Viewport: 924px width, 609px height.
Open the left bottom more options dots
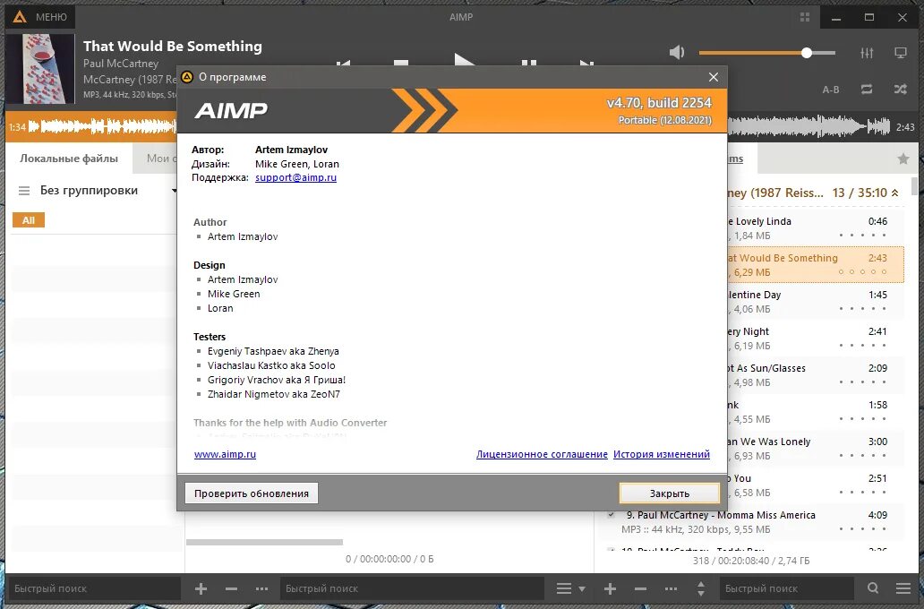pos(261,588)
